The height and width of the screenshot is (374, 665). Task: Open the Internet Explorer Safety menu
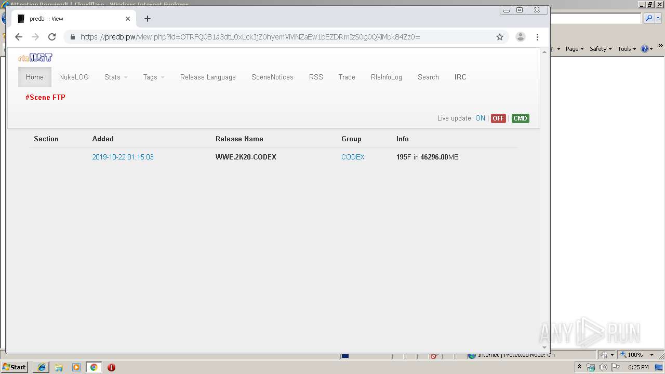[x=601, y=49]
